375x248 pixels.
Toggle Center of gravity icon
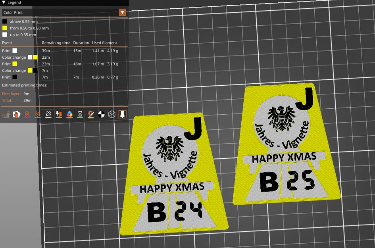101,115
